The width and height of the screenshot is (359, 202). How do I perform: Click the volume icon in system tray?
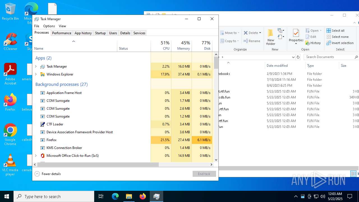click(x=323, y=196)
